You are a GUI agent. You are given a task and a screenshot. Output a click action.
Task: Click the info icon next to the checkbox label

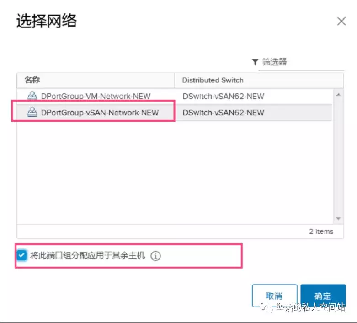[156, 256]
